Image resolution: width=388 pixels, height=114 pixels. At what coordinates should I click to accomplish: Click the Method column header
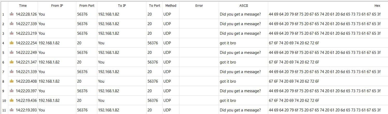coord(171,5)
